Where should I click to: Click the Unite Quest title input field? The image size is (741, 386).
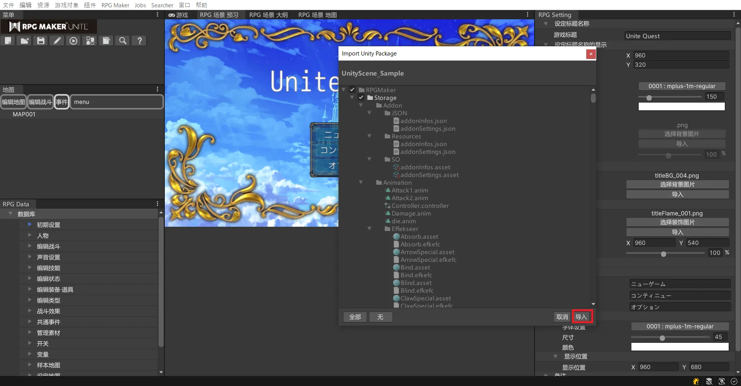point(677,36)
